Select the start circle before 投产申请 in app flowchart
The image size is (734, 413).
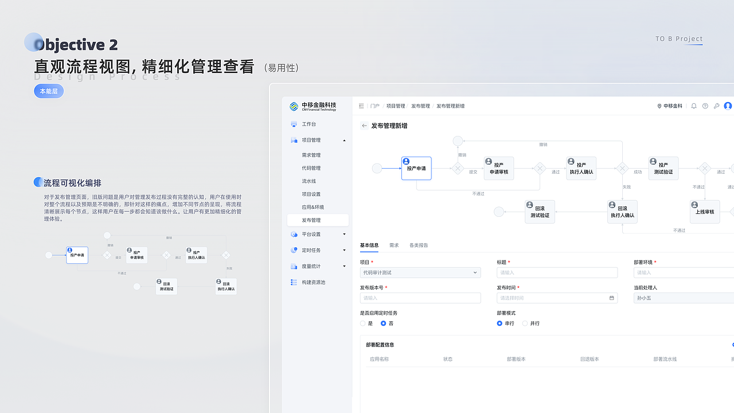pyautogui.click(x=377, y=168)
